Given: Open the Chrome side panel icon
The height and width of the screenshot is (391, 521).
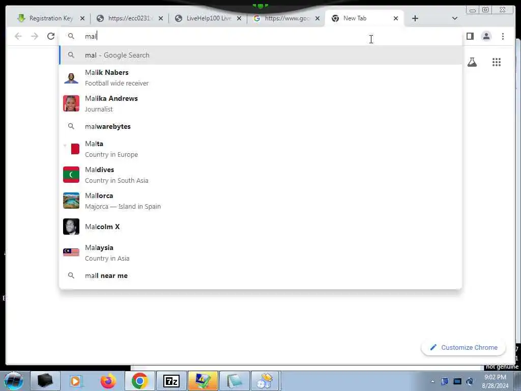Looking at the screenshot, I should pos(470,36).
